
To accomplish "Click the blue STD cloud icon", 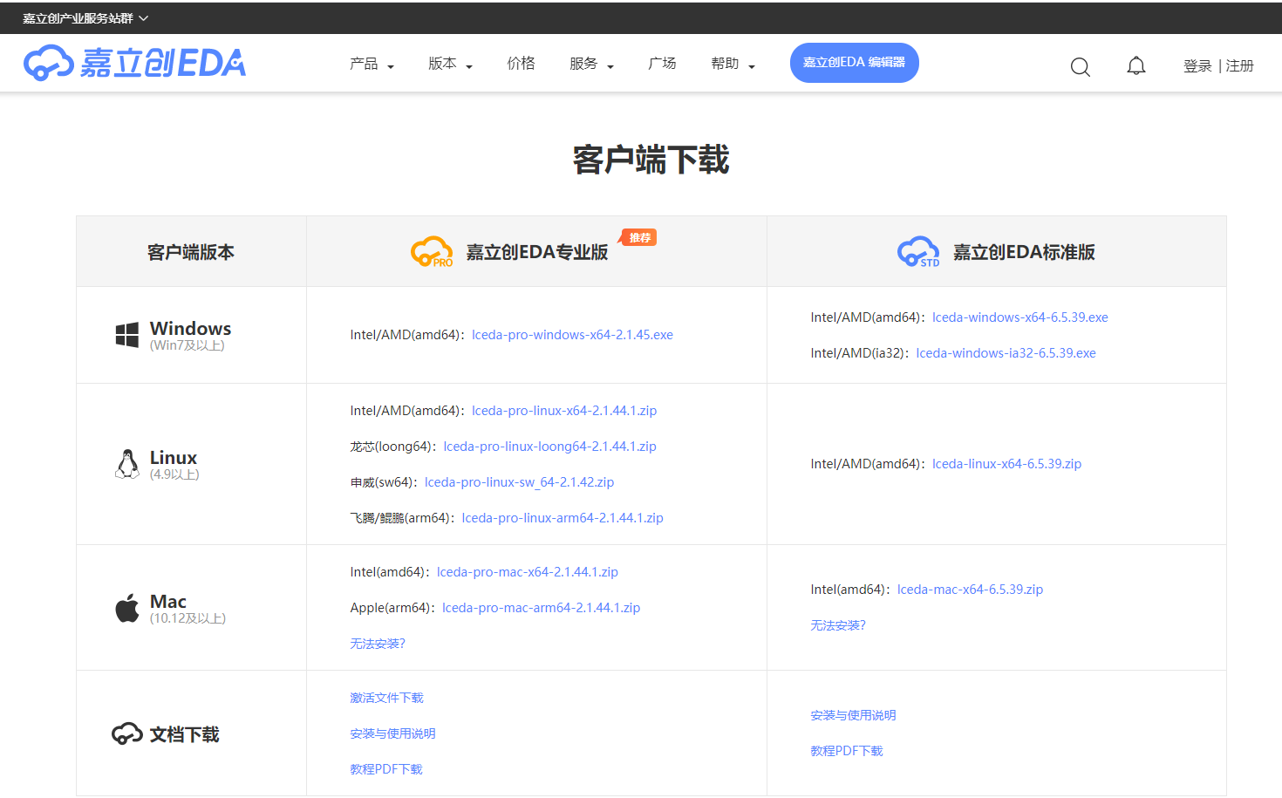I will [918, 252].
